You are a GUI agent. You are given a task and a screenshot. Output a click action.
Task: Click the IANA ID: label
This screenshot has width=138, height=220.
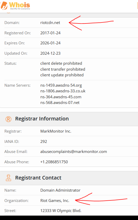(12, 141)
